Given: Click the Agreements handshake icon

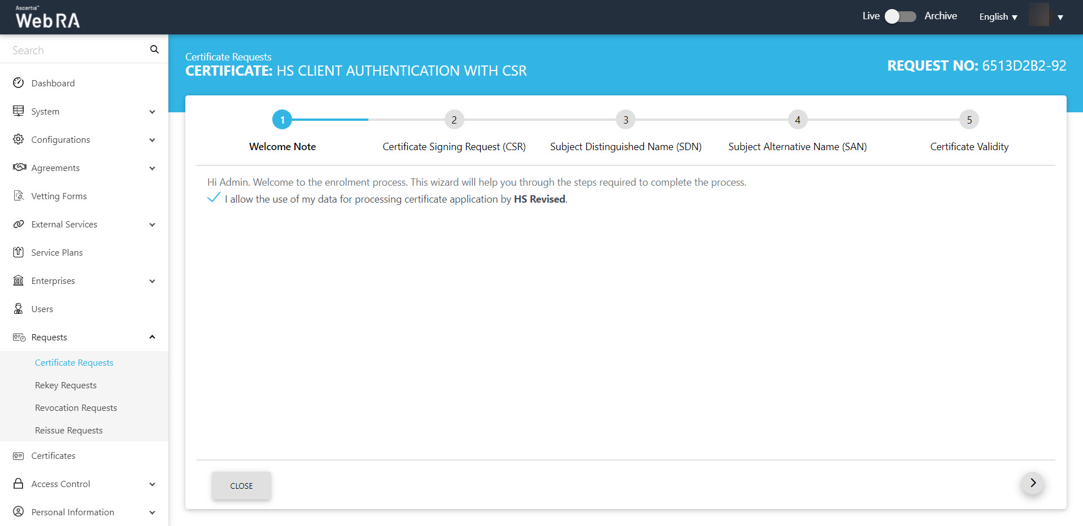Looking at the screenshot, I should click(x=19, y=168).
